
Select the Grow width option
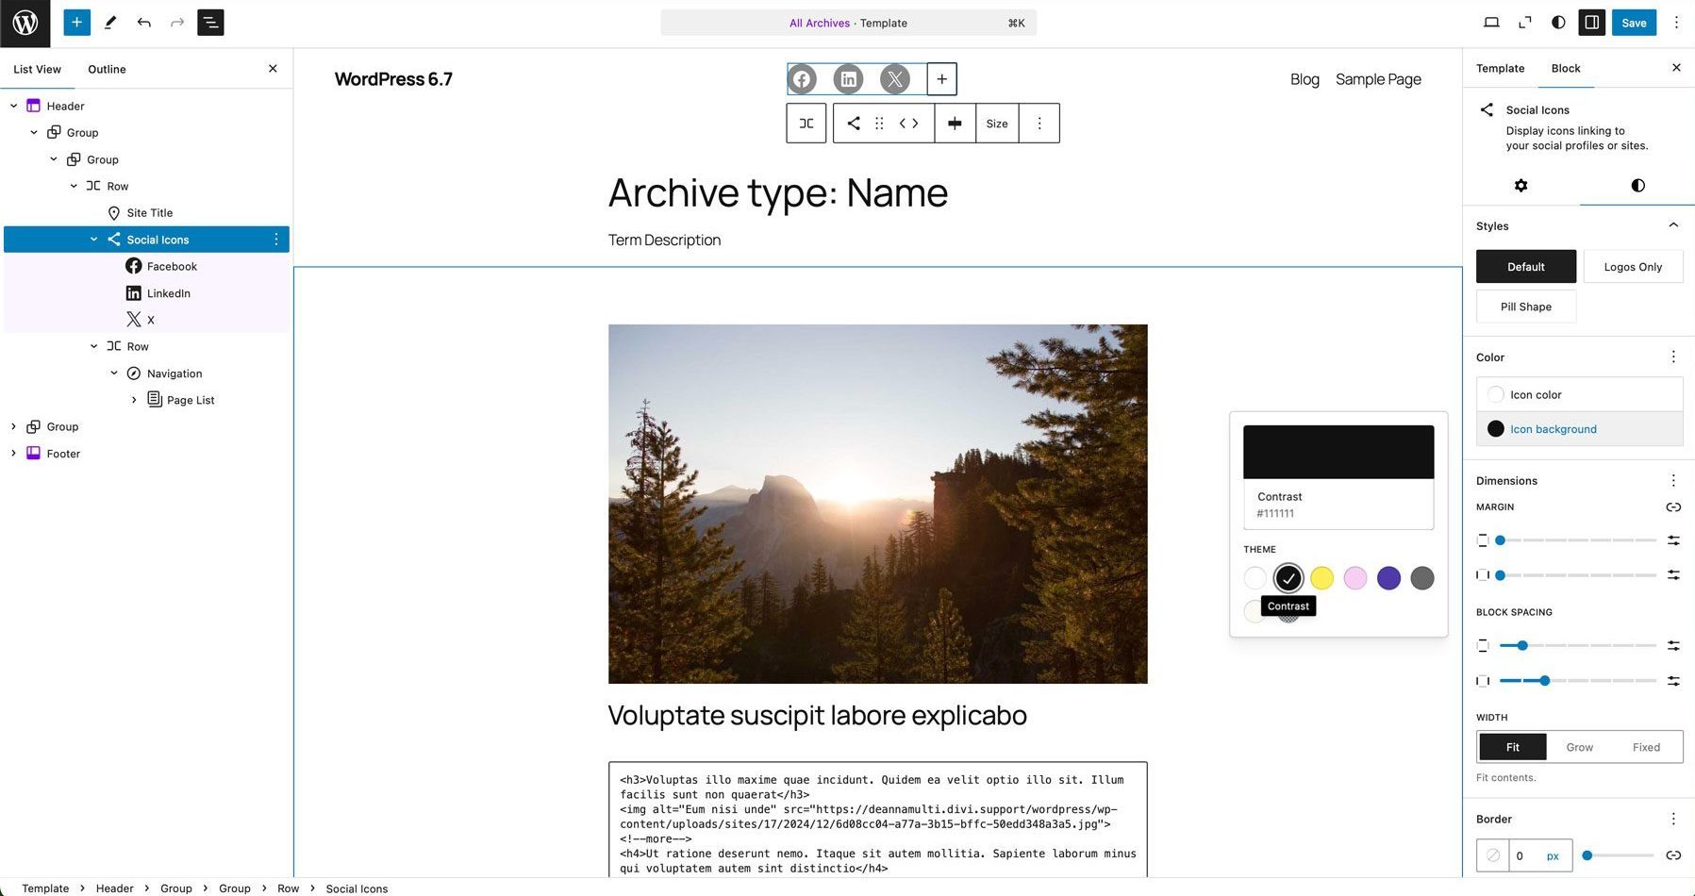1578,746
